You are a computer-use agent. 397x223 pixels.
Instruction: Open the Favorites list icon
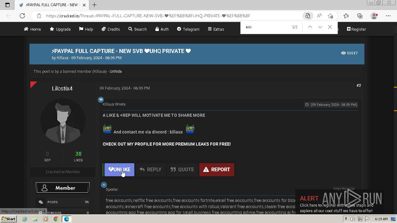[x=346, y=16]
